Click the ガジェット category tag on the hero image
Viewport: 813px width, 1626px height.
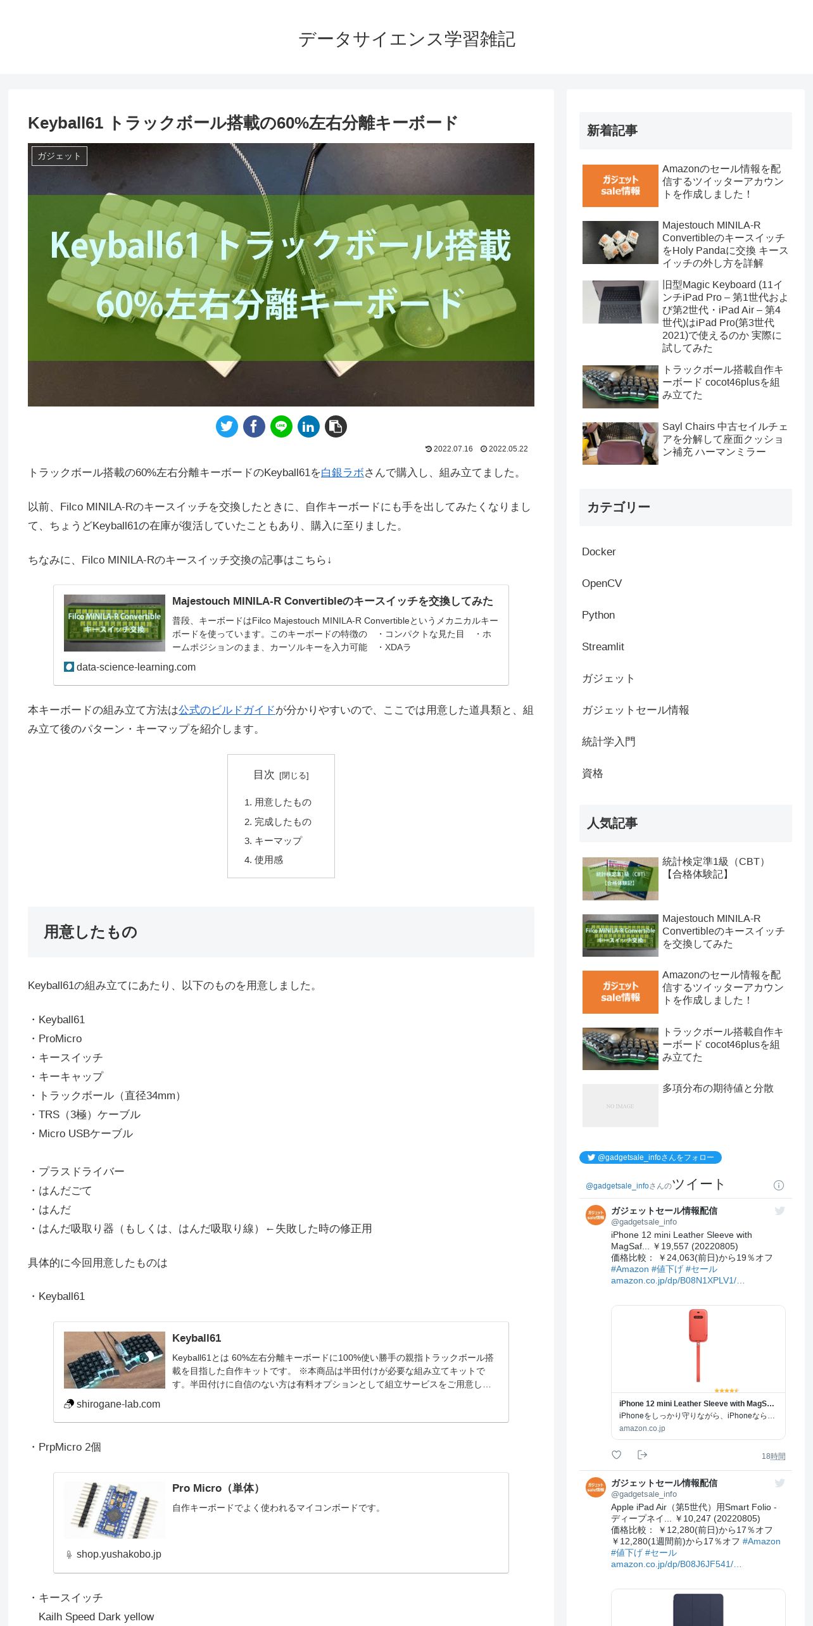point(60,156)
